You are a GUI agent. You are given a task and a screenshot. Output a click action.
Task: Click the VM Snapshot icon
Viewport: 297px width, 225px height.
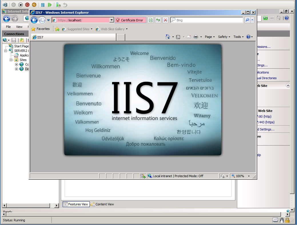58,5
